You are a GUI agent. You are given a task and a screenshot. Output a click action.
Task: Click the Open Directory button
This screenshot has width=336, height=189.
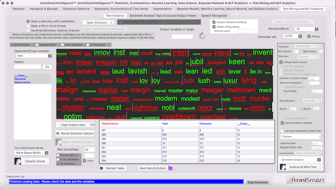99,23
